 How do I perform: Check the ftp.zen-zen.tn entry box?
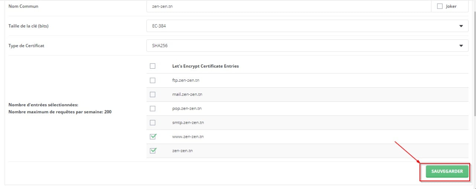152,80
